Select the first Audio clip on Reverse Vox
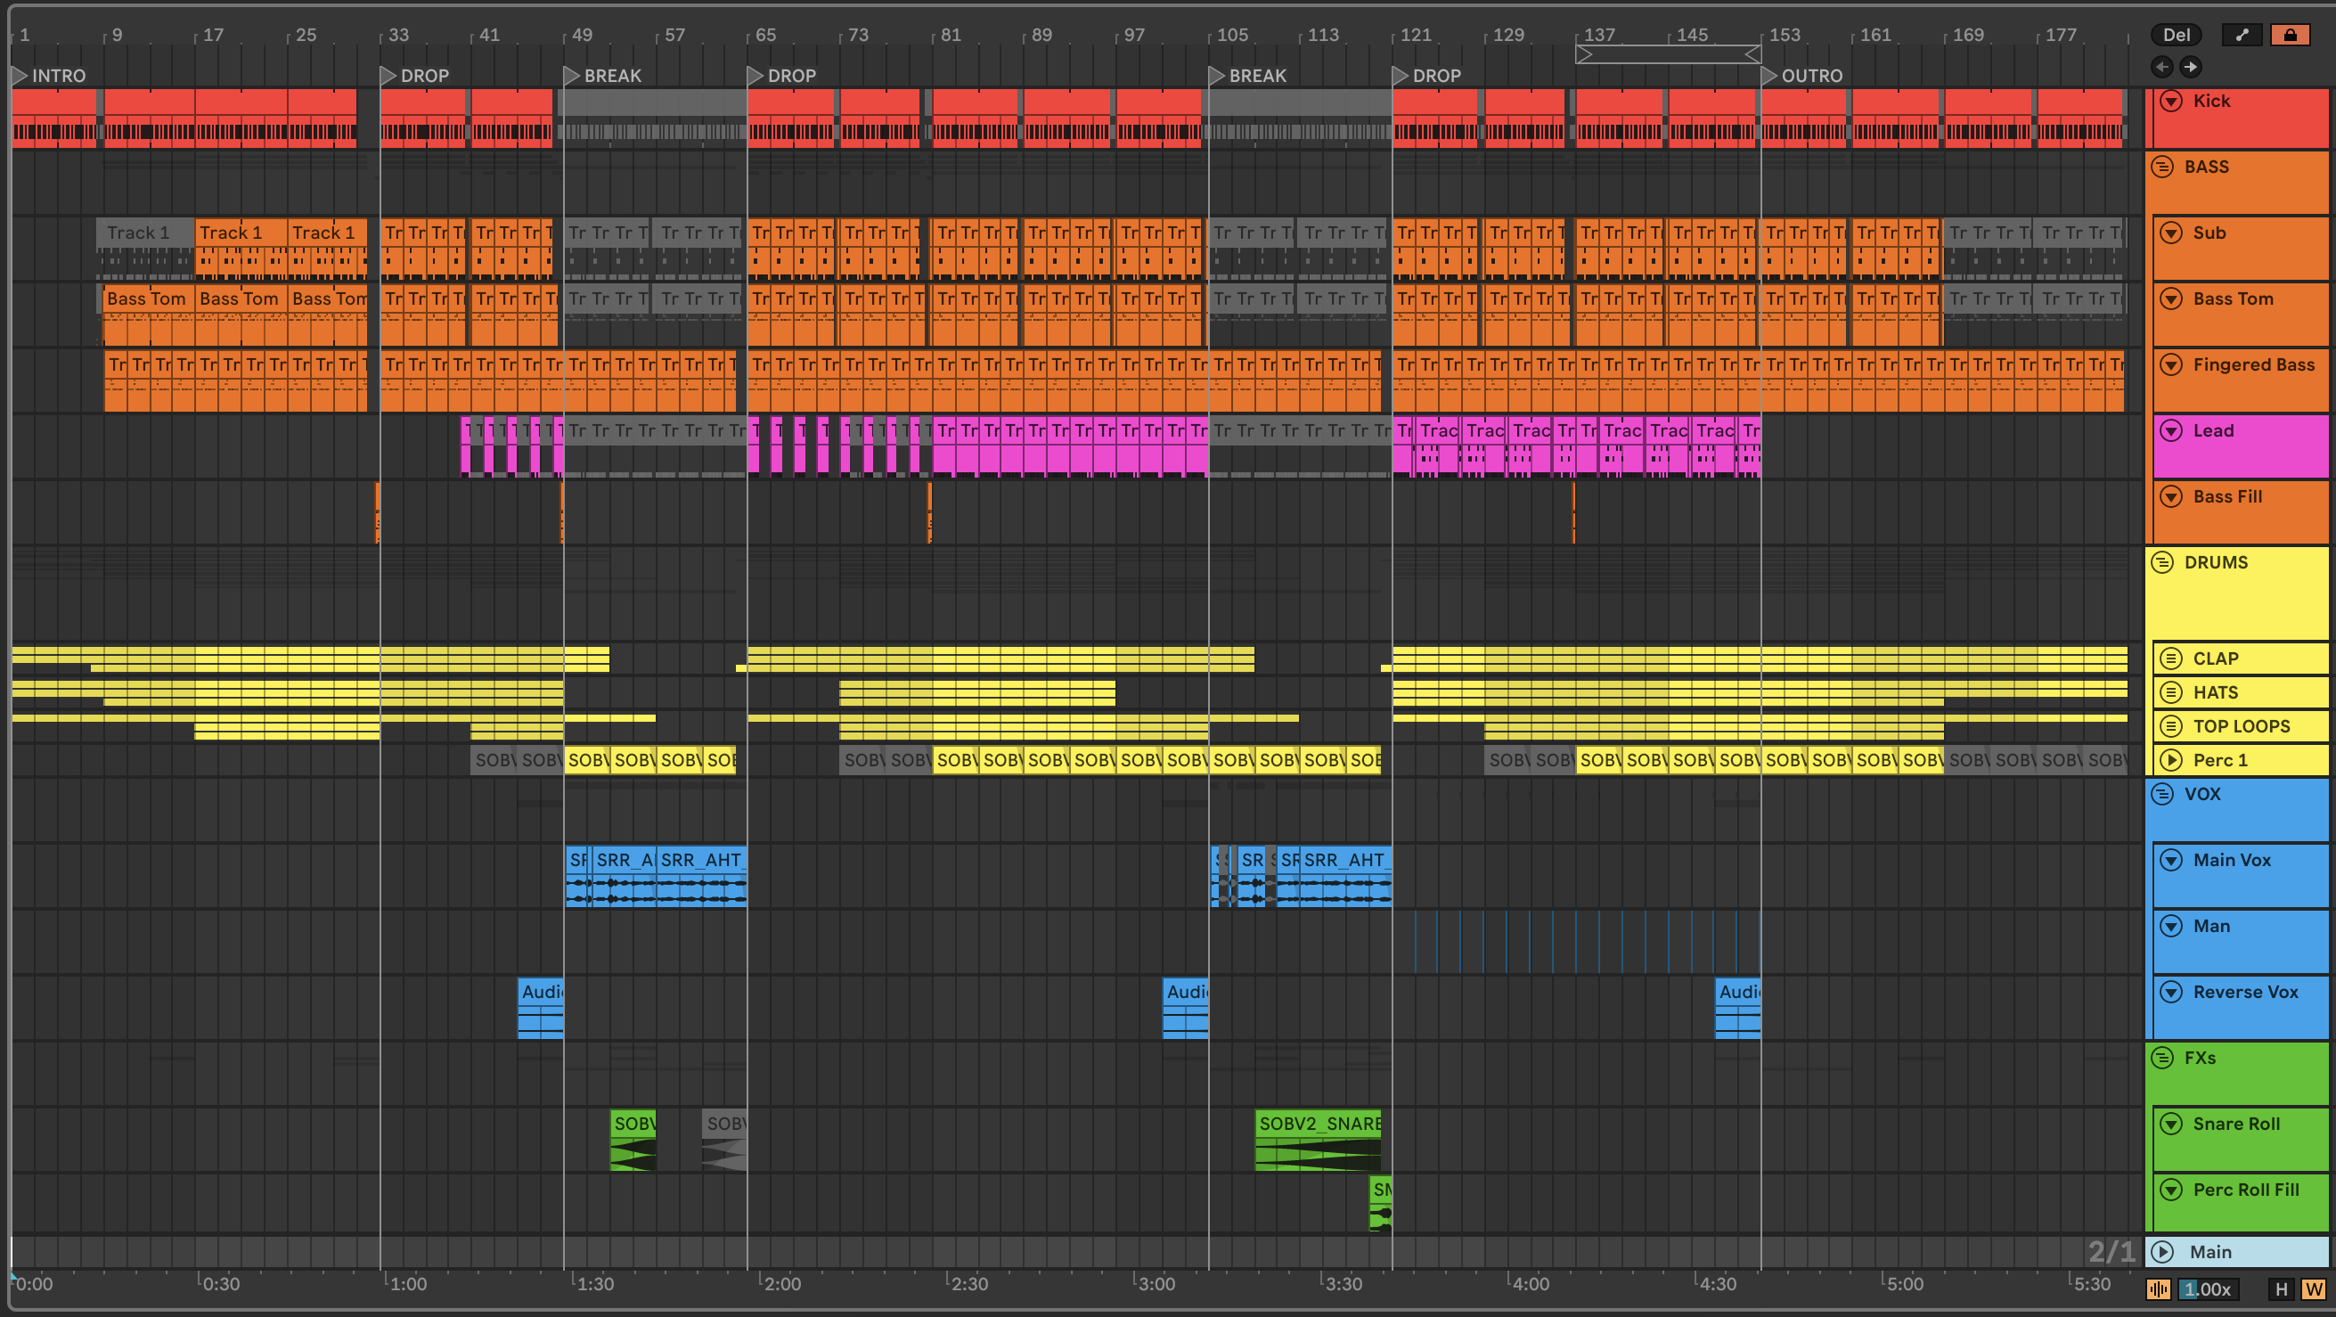 [541, 1008]
